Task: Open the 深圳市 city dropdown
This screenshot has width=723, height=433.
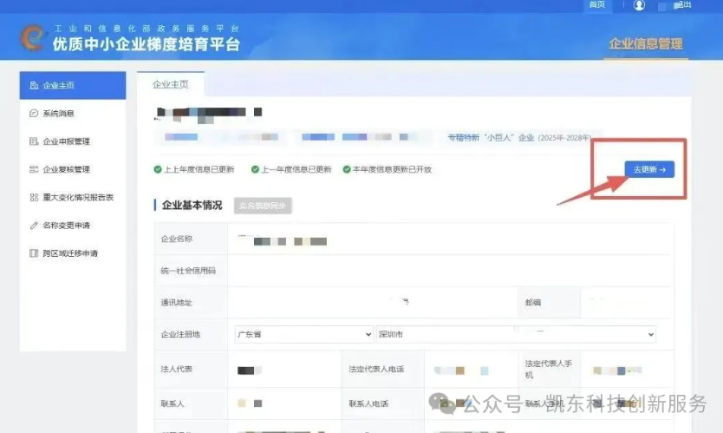Action: (x=444, y=334)
